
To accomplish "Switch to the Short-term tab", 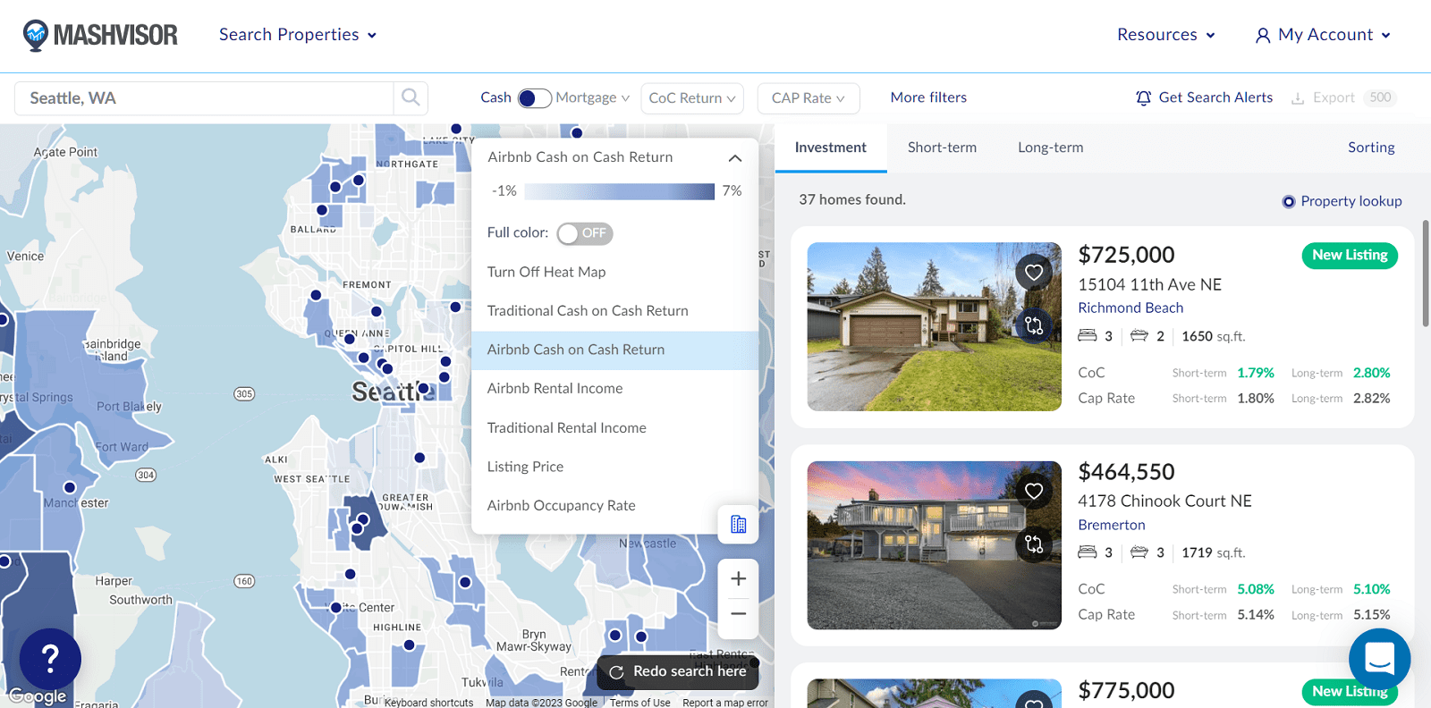I will point(942,147).
